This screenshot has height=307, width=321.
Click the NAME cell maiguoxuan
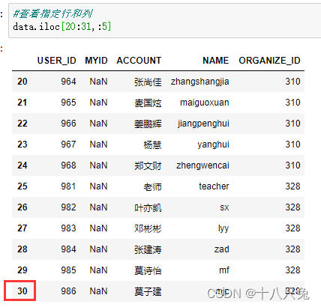click(205, 103)
